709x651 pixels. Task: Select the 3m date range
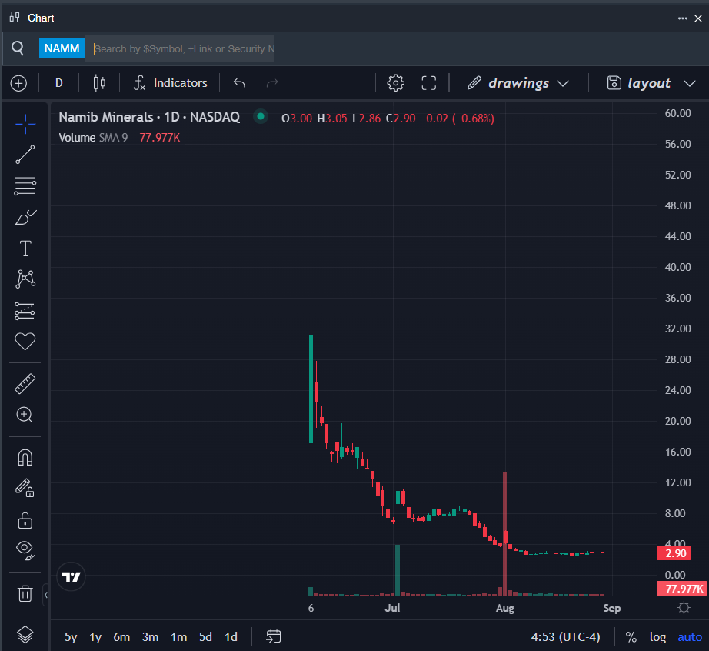150,637
